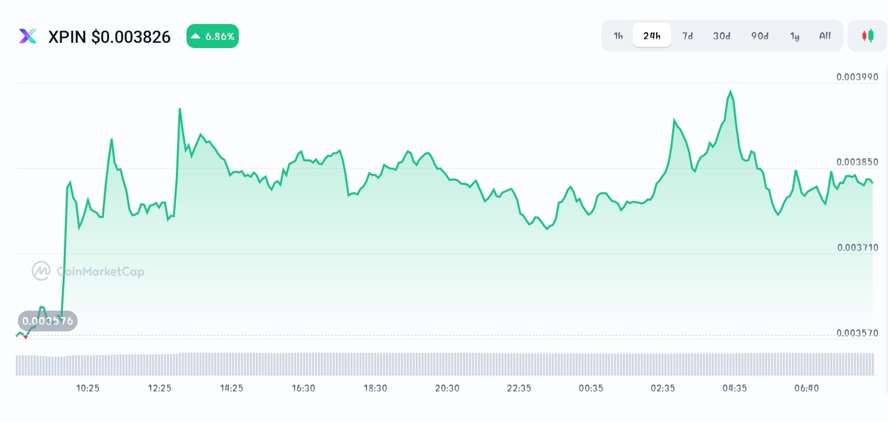Click the 0.003990 price axis label

(x=857, y=77)
